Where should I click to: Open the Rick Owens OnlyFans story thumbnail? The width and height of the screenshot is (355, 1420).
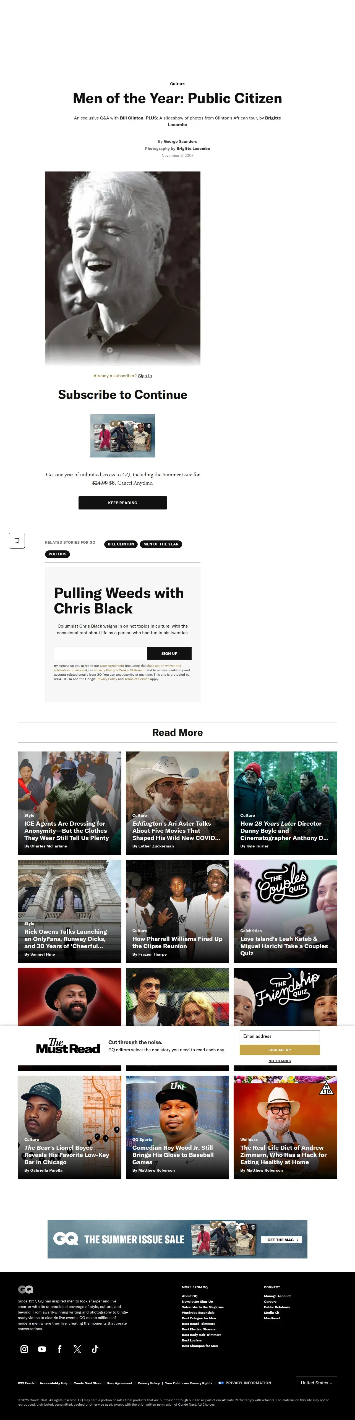point(69,911)
